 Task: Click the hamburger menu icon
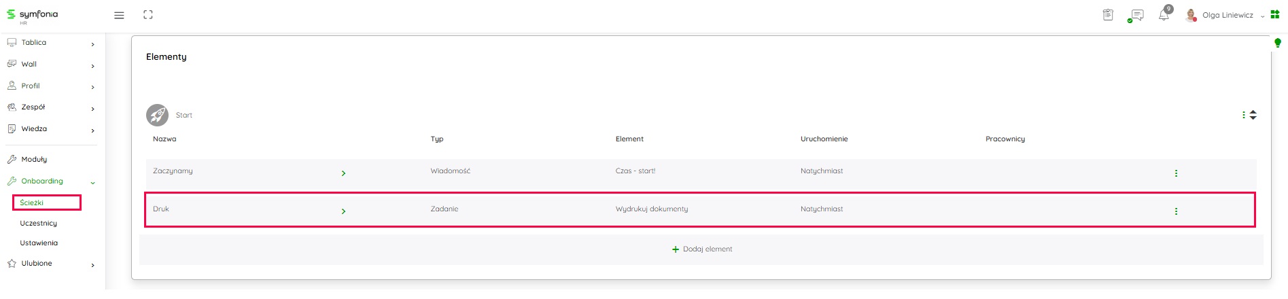(119, 15)
